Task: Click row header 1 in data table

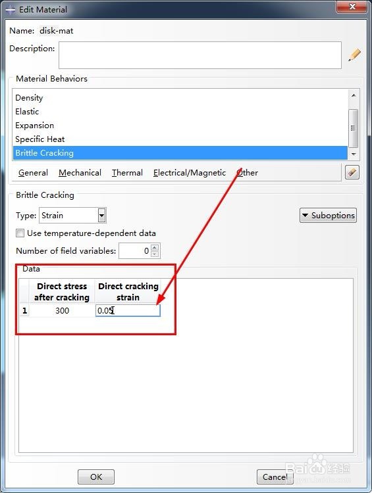Action: click(24, 311)
